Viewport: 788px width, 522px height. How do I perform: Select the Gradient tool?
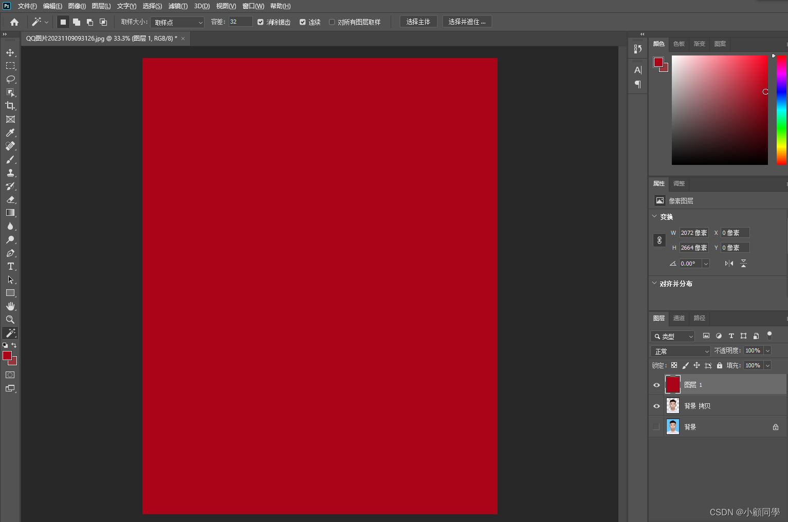point(10,213)
